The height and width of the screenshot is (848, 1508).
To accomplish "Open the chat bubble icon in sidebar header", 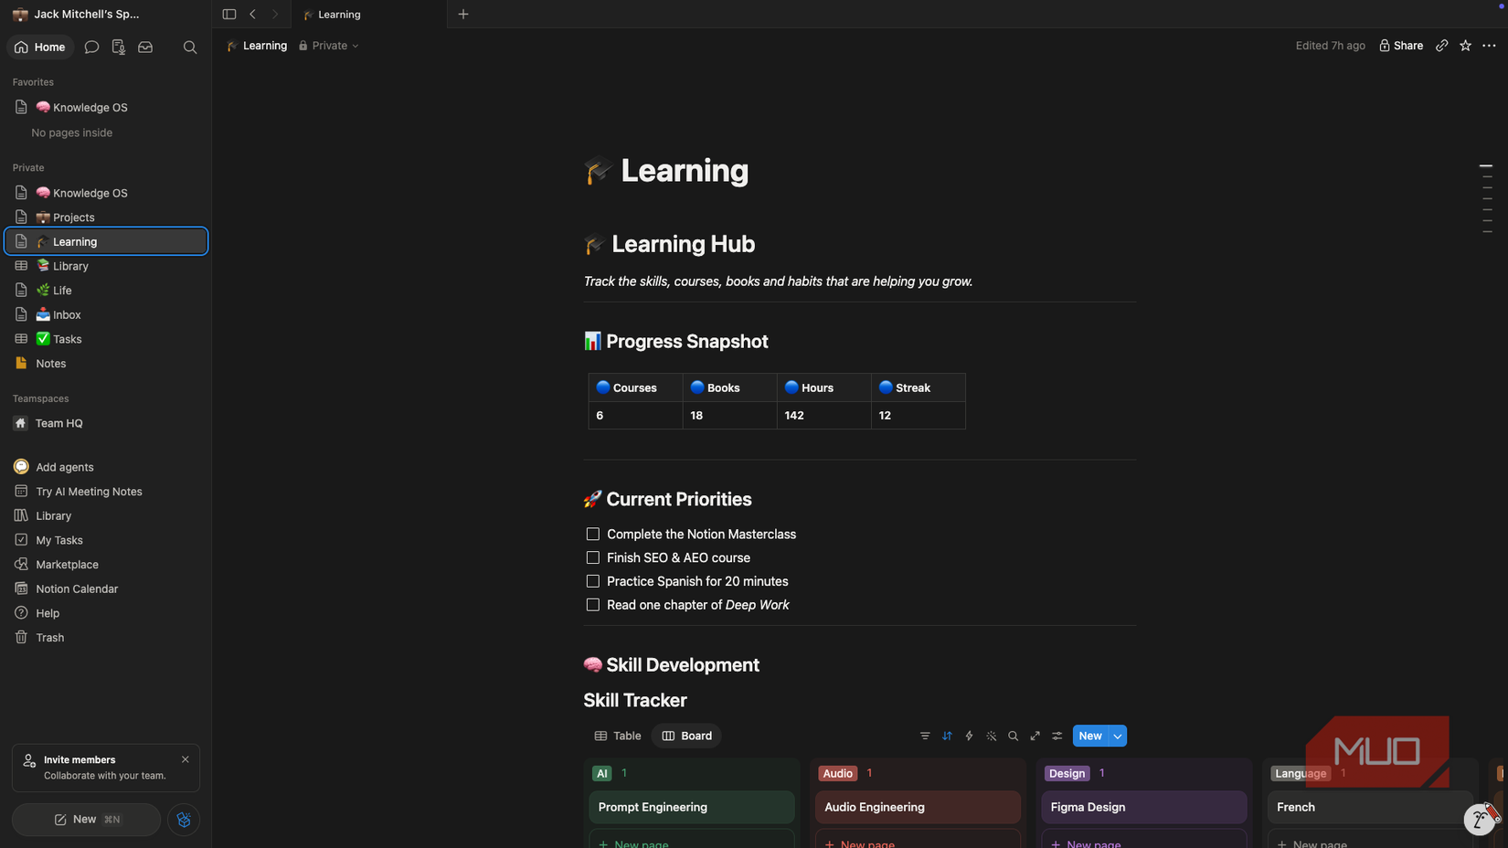I will click(91, 48).
